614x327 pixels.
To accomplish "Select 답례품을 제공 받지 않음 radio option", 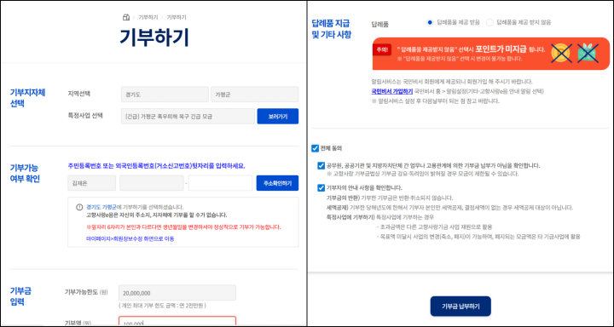I will pos(489,22).
